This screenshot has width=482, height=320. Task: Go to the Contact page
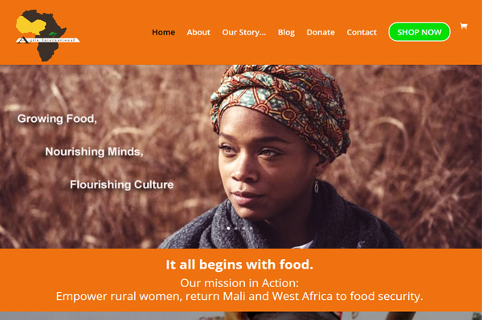pyautogui.click(x=361, y=32)
